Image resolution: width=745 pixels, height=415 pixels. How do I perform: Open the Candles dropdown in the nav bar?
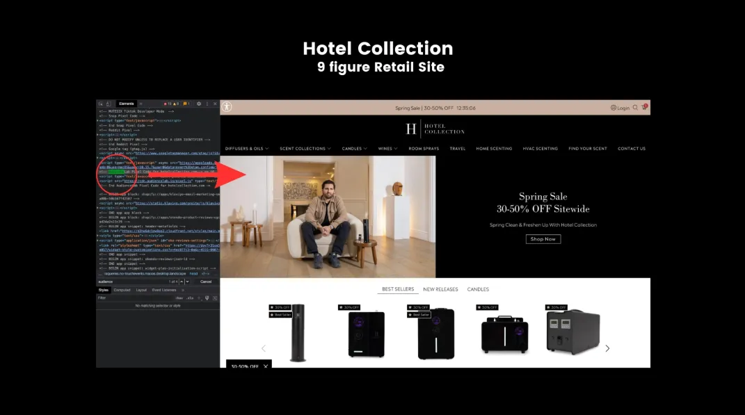coord(355,149)
